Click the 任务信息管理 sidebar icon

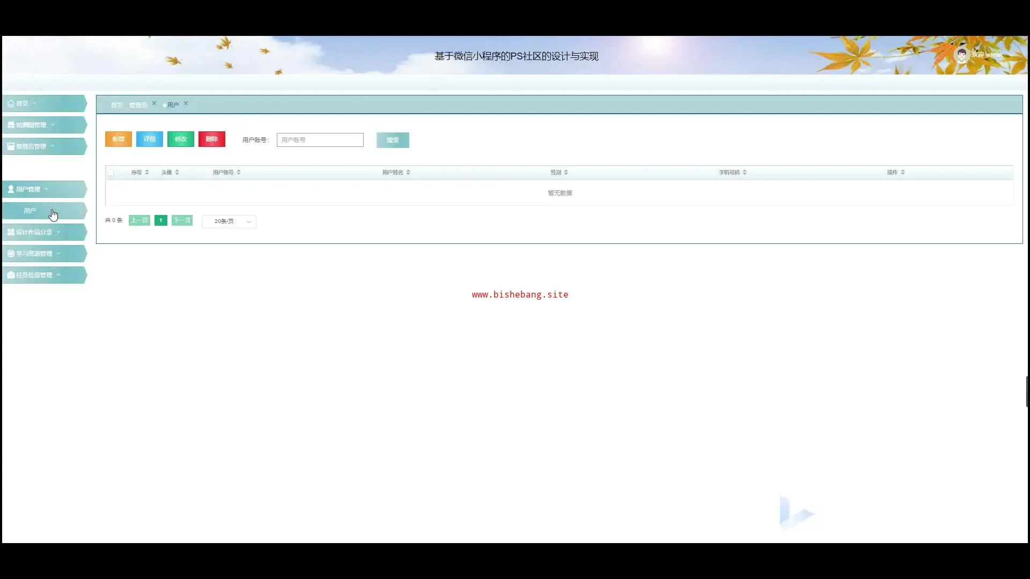point(11,275)
